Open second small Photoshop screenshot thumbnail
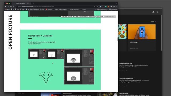The width and height of the screenshot is (171, 96). (55, 54)
